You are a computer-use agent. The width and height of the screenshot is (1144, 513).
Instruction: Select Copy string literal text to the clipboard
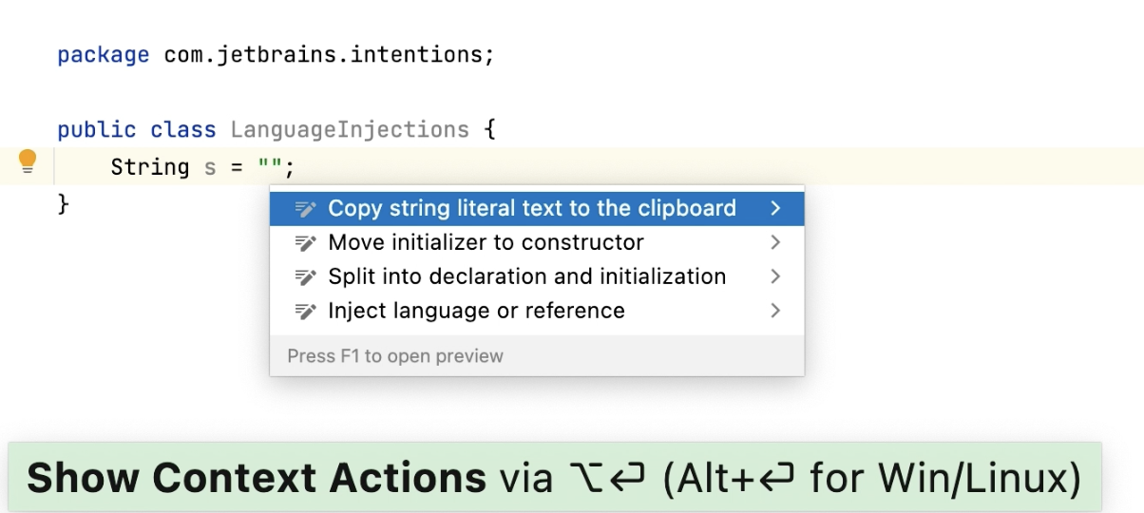point(537,208)
